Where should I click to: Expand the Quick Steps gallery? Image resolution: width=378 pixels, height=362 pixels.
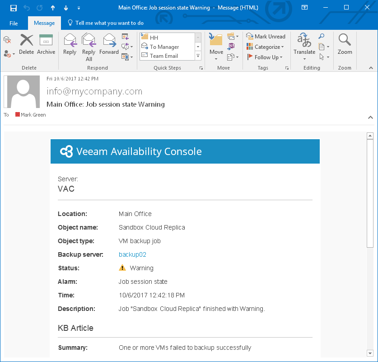(198, 56)
